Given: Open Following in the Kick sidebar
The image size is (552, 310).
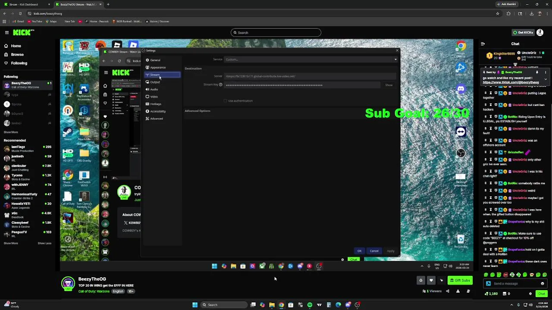Looking at the screenshot, I should (19, 63).
